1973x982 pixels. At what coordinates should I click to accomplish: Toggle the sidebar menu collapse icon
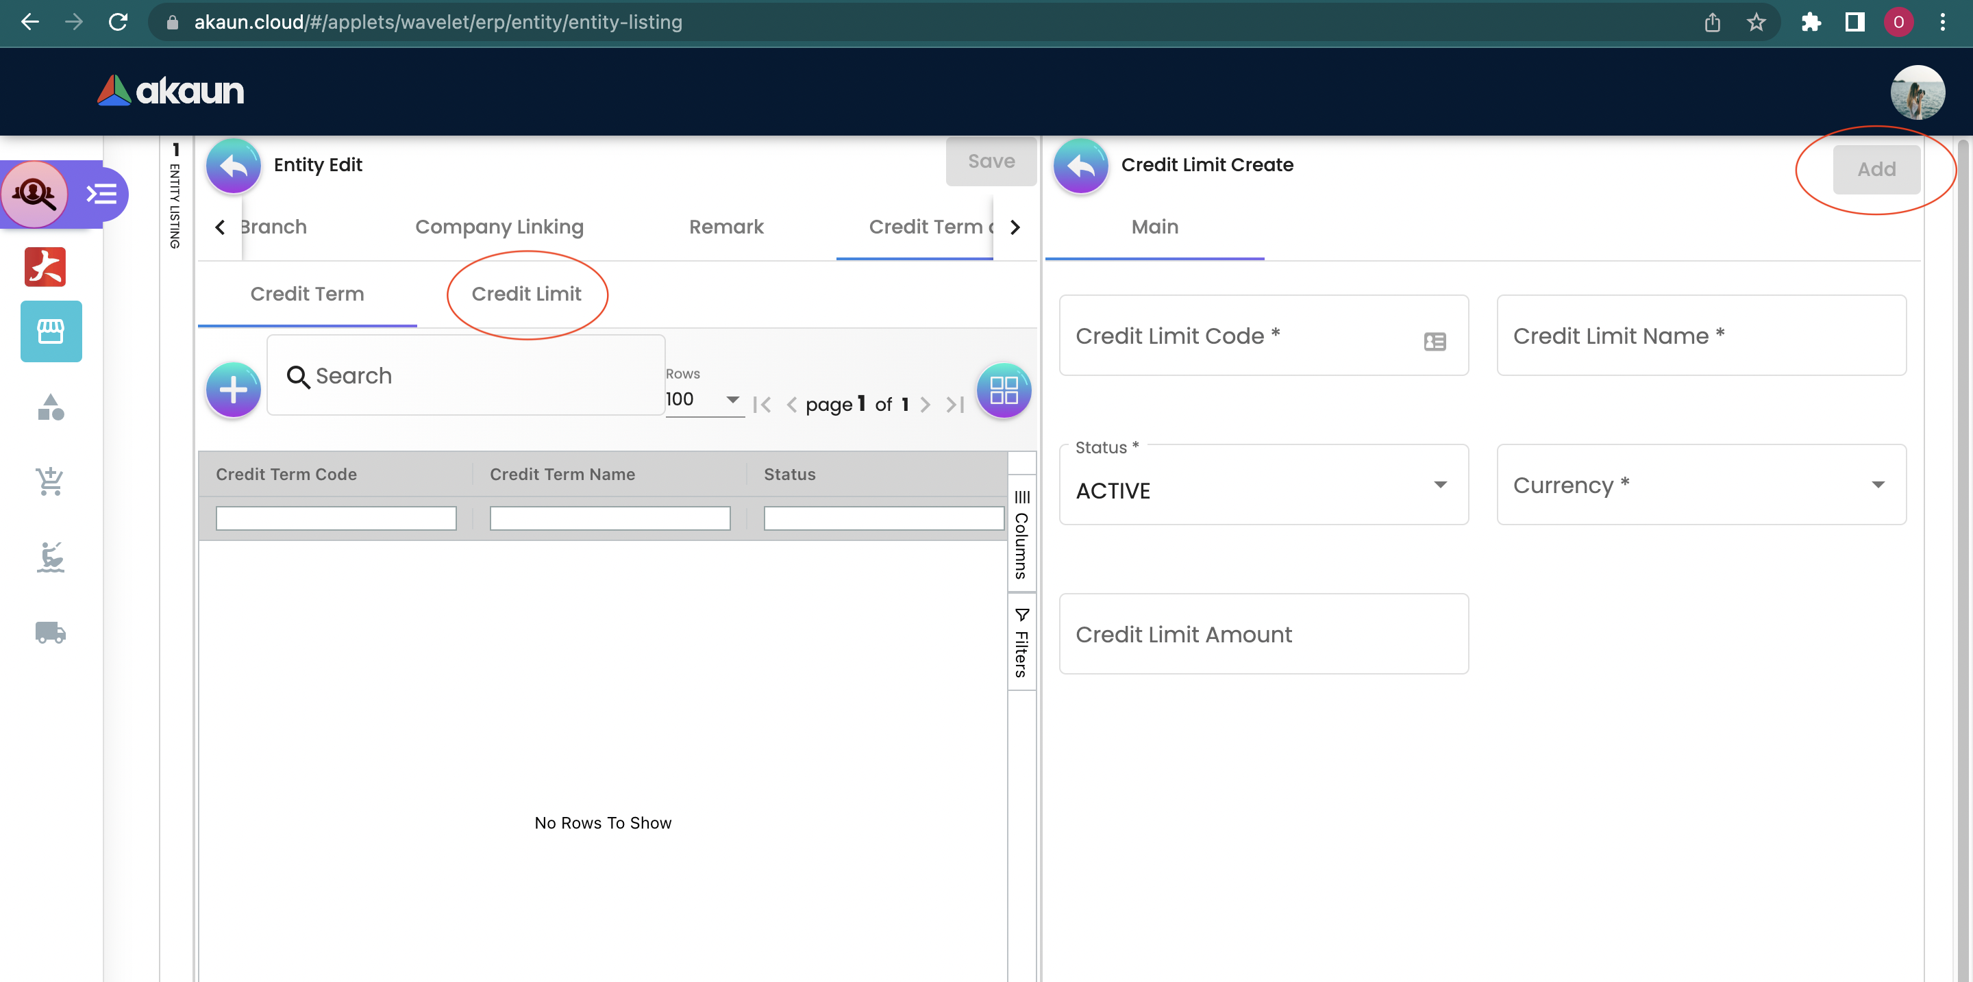pos(102,194)
